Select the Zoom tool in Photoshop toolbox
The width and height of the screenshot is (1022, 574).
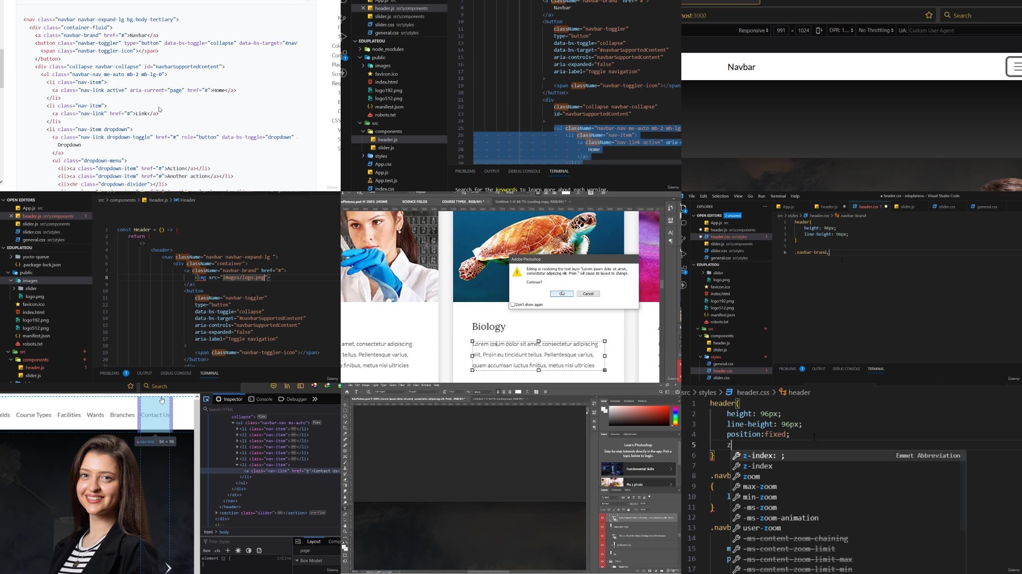(x=345, y=531)
